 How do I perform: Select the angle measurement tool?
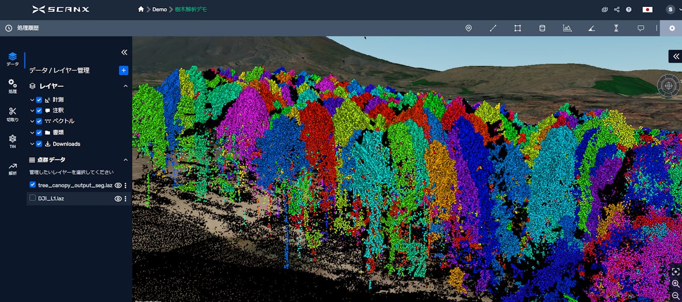(591, 28)
